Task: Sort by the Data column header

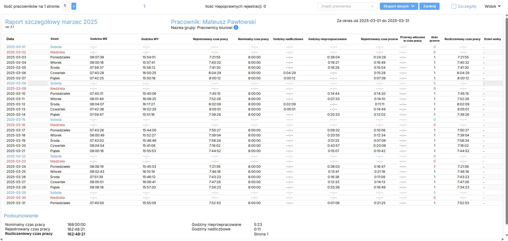Action: point(10,39)
